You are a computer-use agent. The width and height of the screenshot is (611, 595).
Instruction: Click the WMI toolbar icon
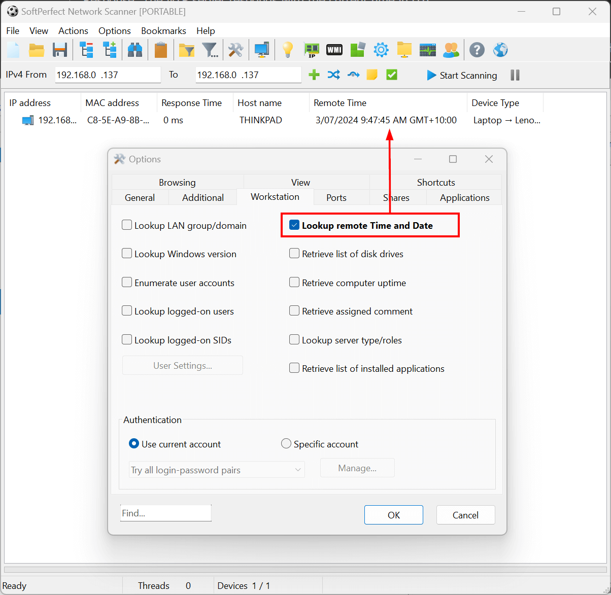point(334,50)
